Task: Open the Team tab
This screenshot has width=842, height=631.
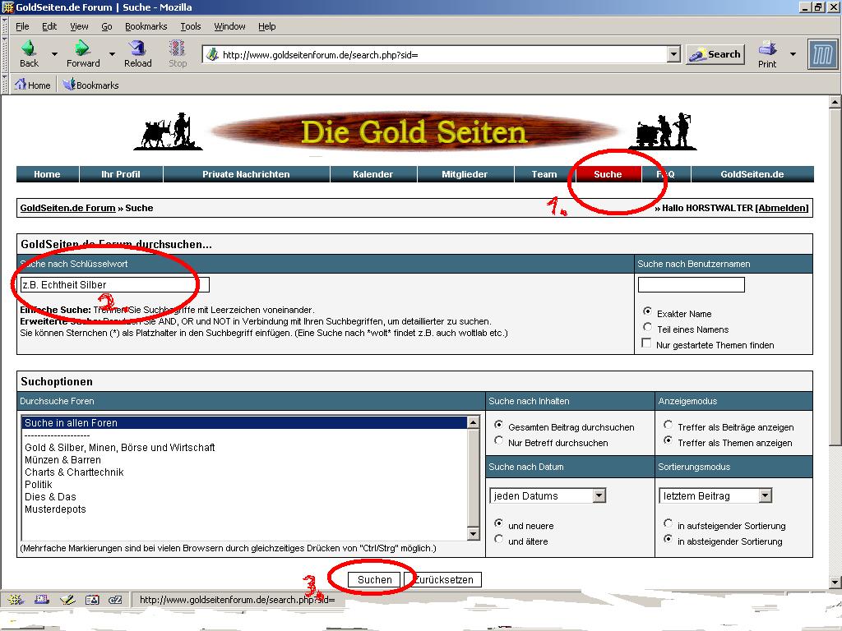Action: click(x=544, y=174)
